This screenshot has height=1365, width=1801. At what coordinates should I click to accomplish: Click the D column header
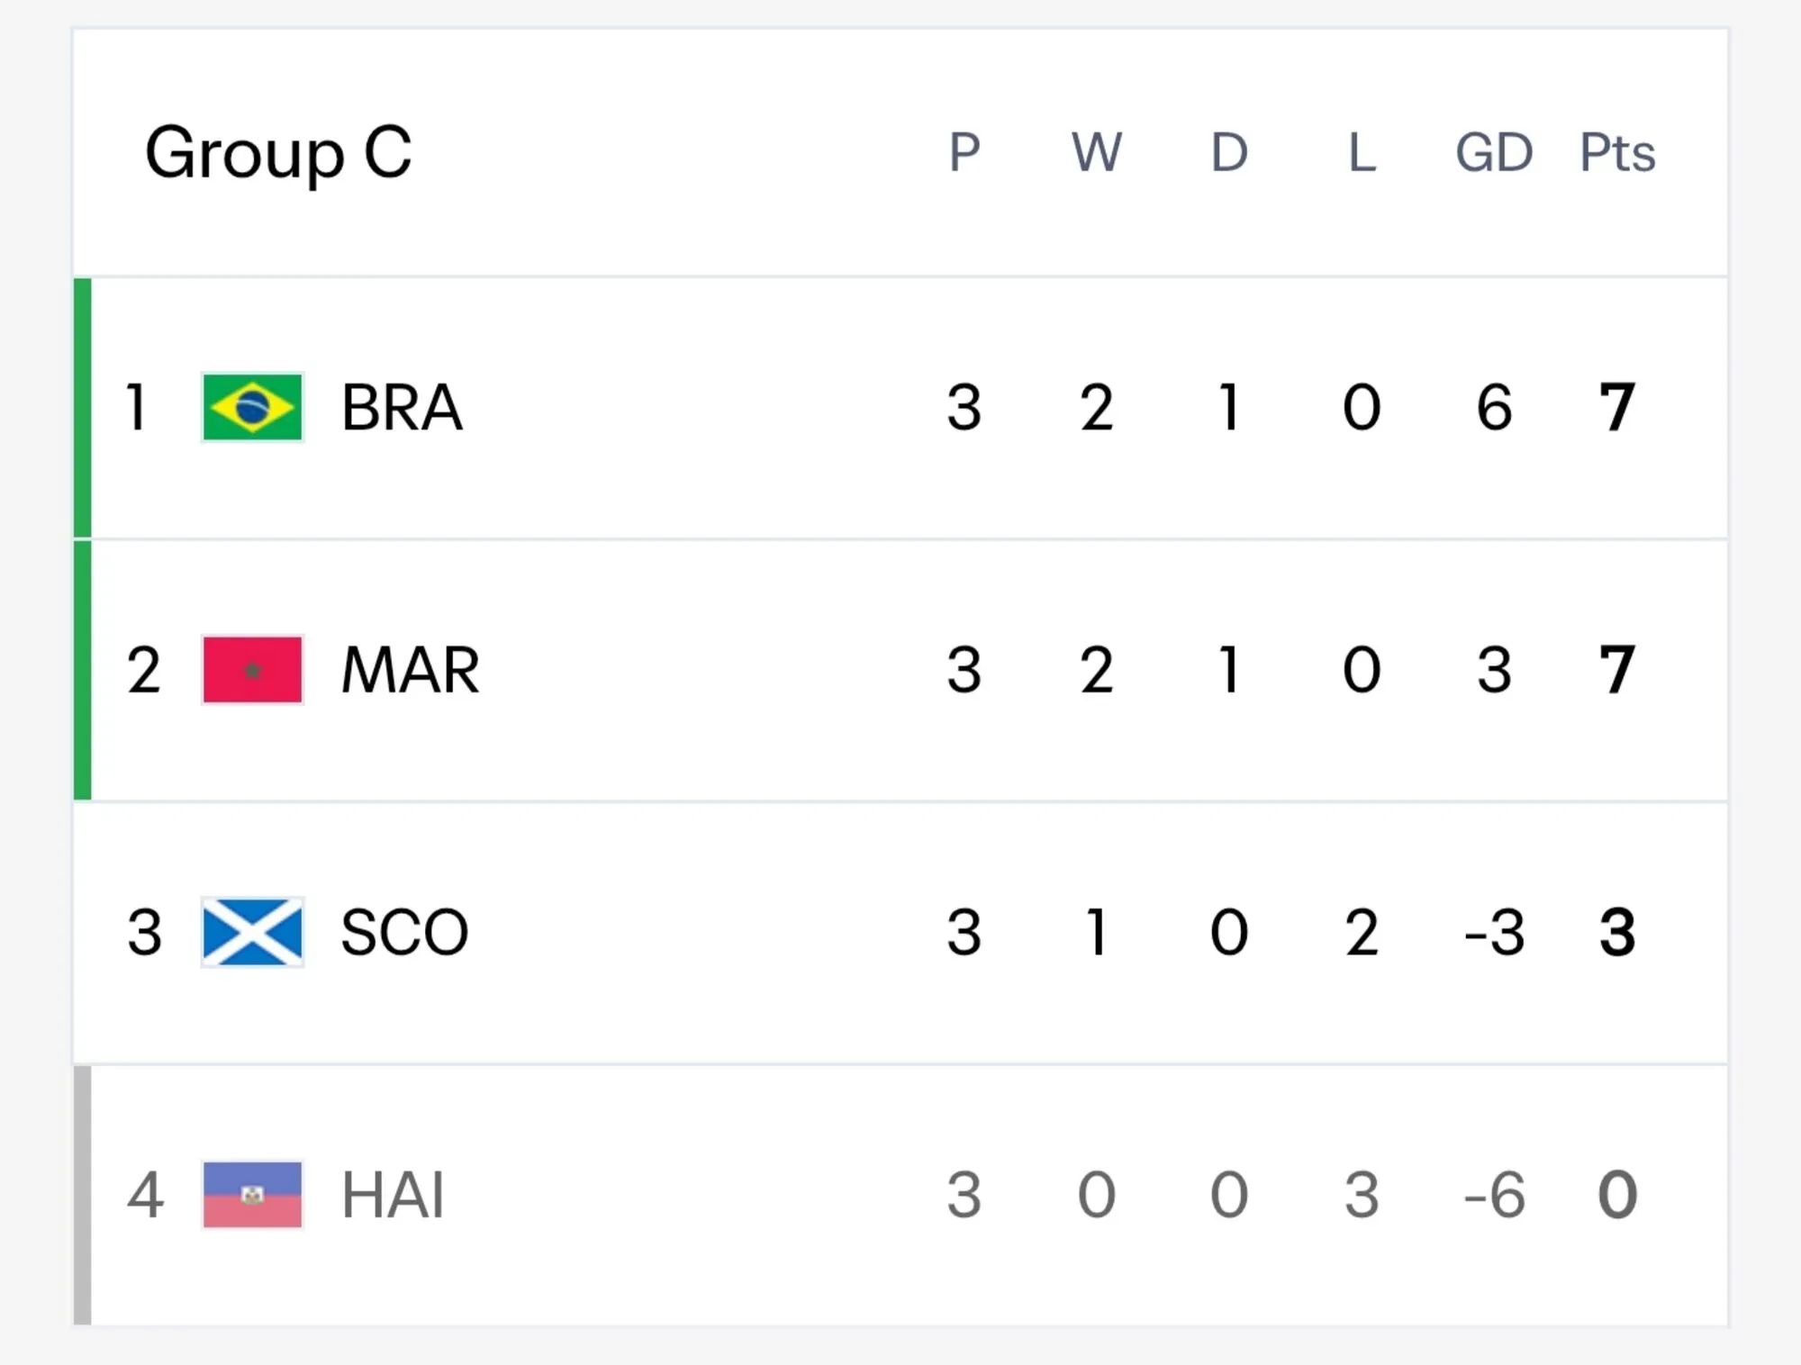(x=1229, y=152)
